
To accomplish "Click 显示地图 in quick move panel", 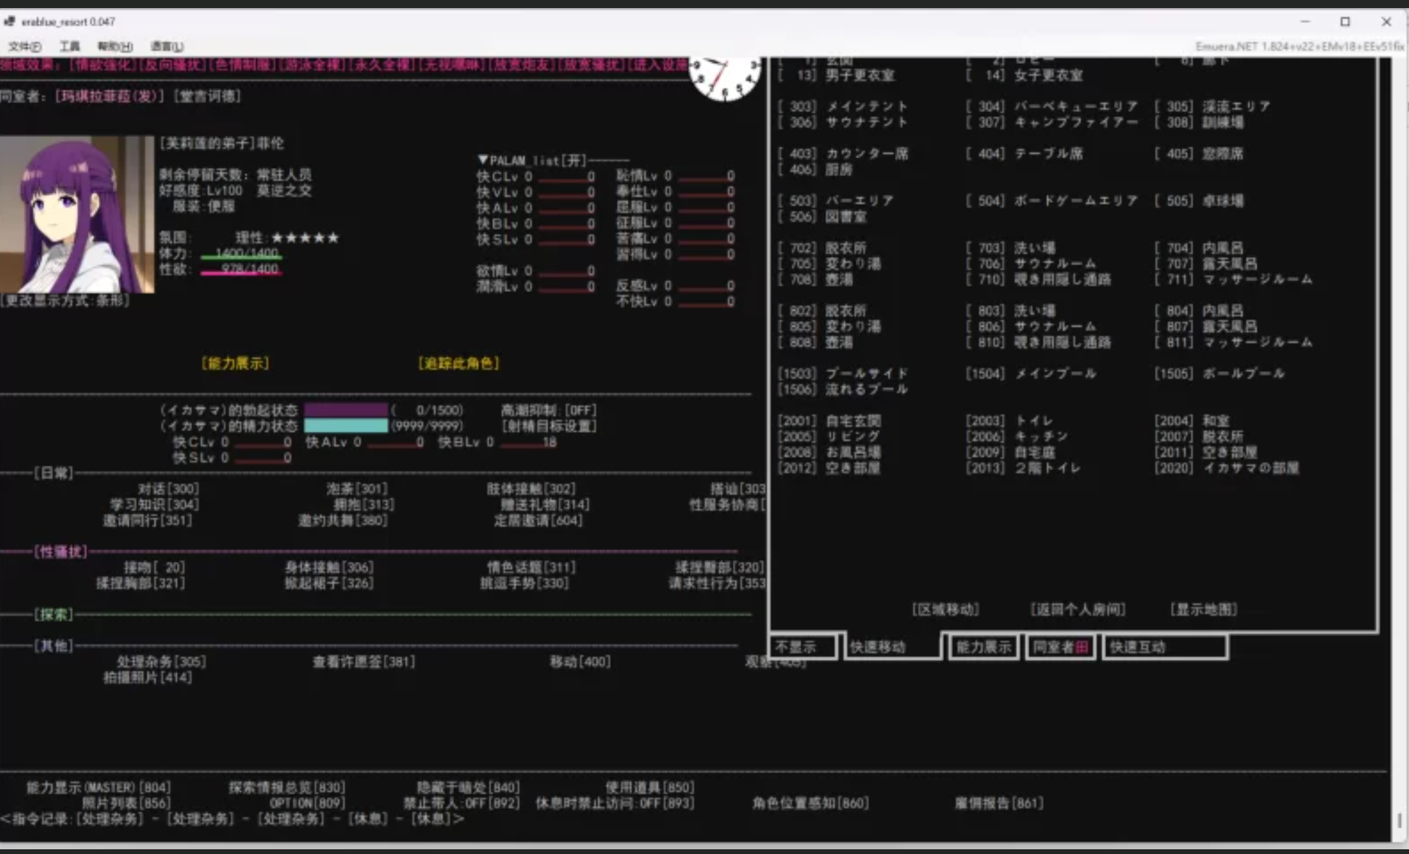I will click(1203, 610).
